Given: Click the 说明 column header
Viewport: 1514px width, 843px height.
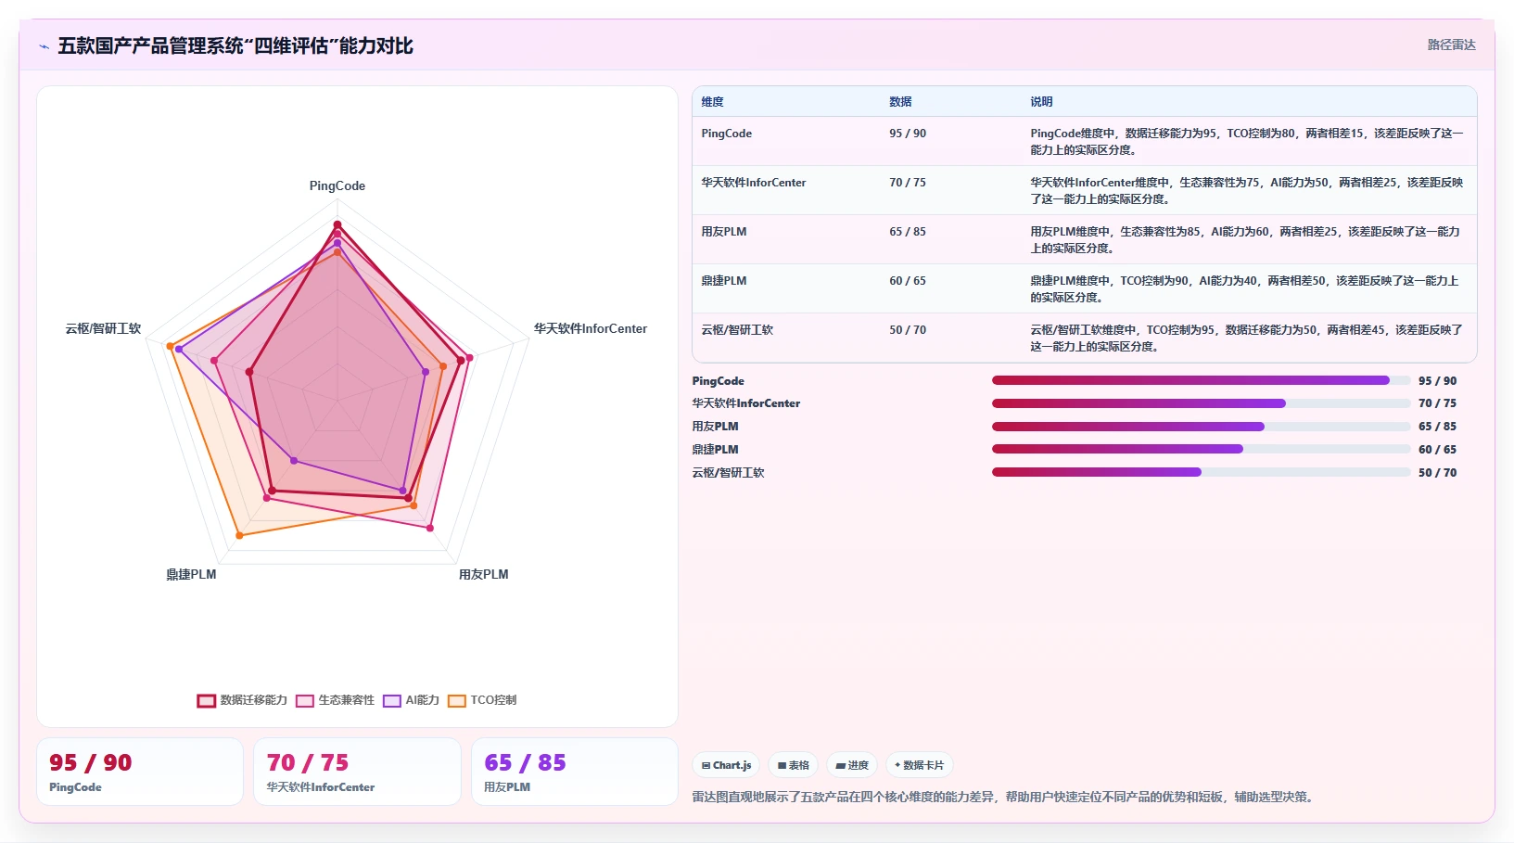Looking at the screenshot, I should click(1041, 102).
